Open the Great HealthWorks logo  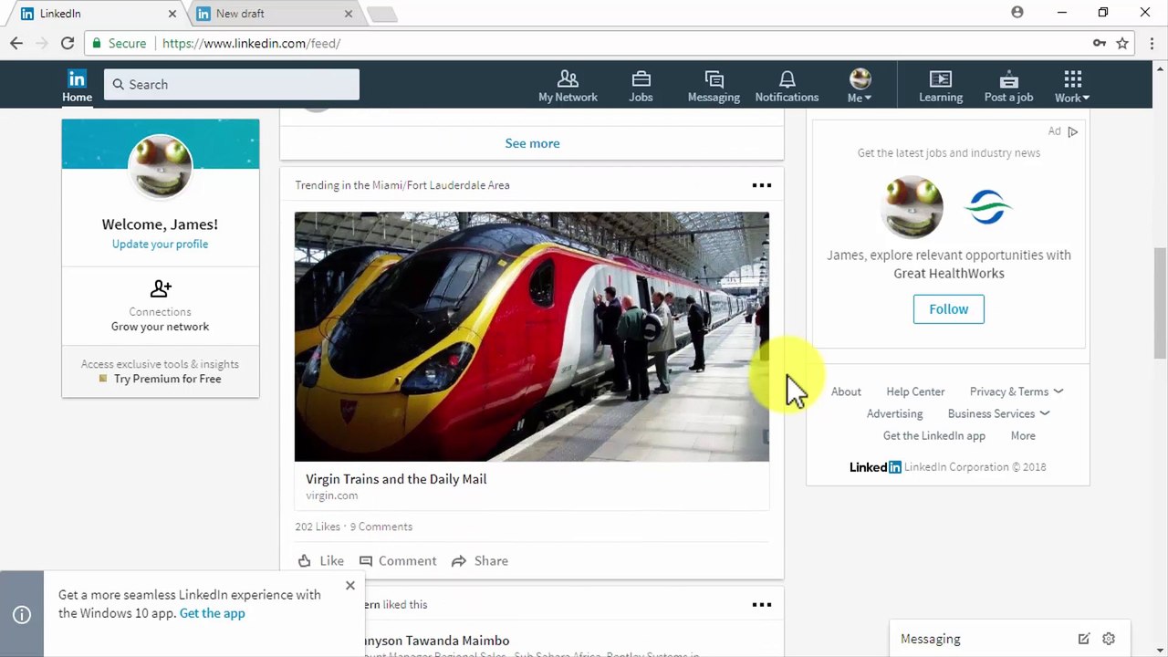pyautogui.click(x=987, y=207)
